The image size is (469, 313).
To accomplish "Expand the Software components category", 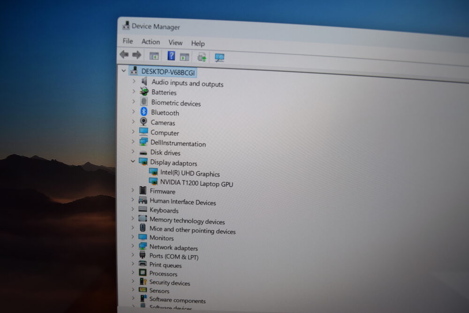I will 133,298.
